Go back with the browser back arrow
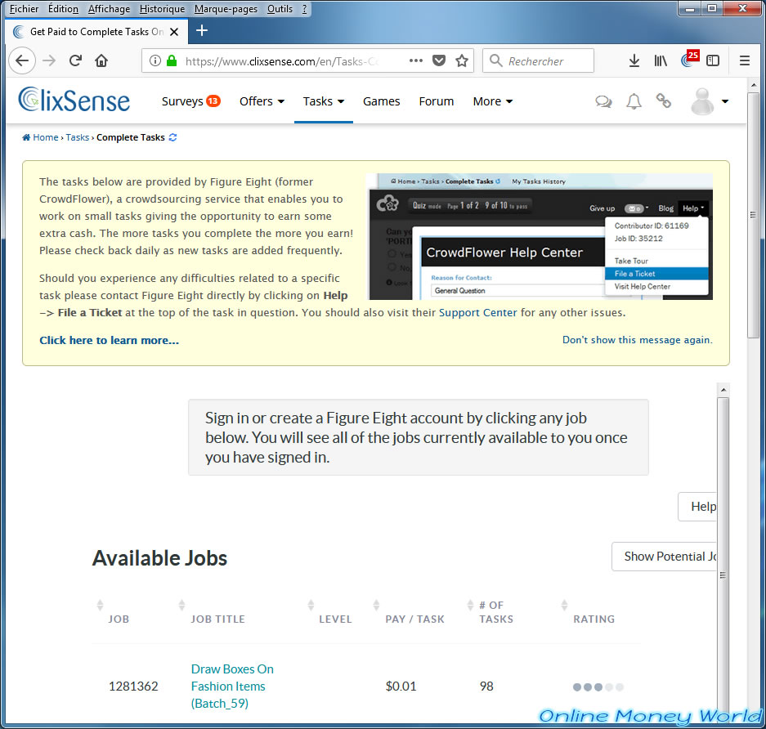This screenshot has height=729, width=766. (x=22, y=60)
